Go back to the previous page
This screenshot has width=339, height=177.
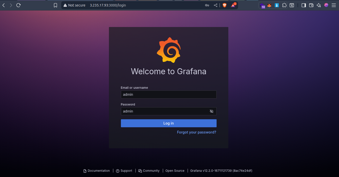coord(3,5)
